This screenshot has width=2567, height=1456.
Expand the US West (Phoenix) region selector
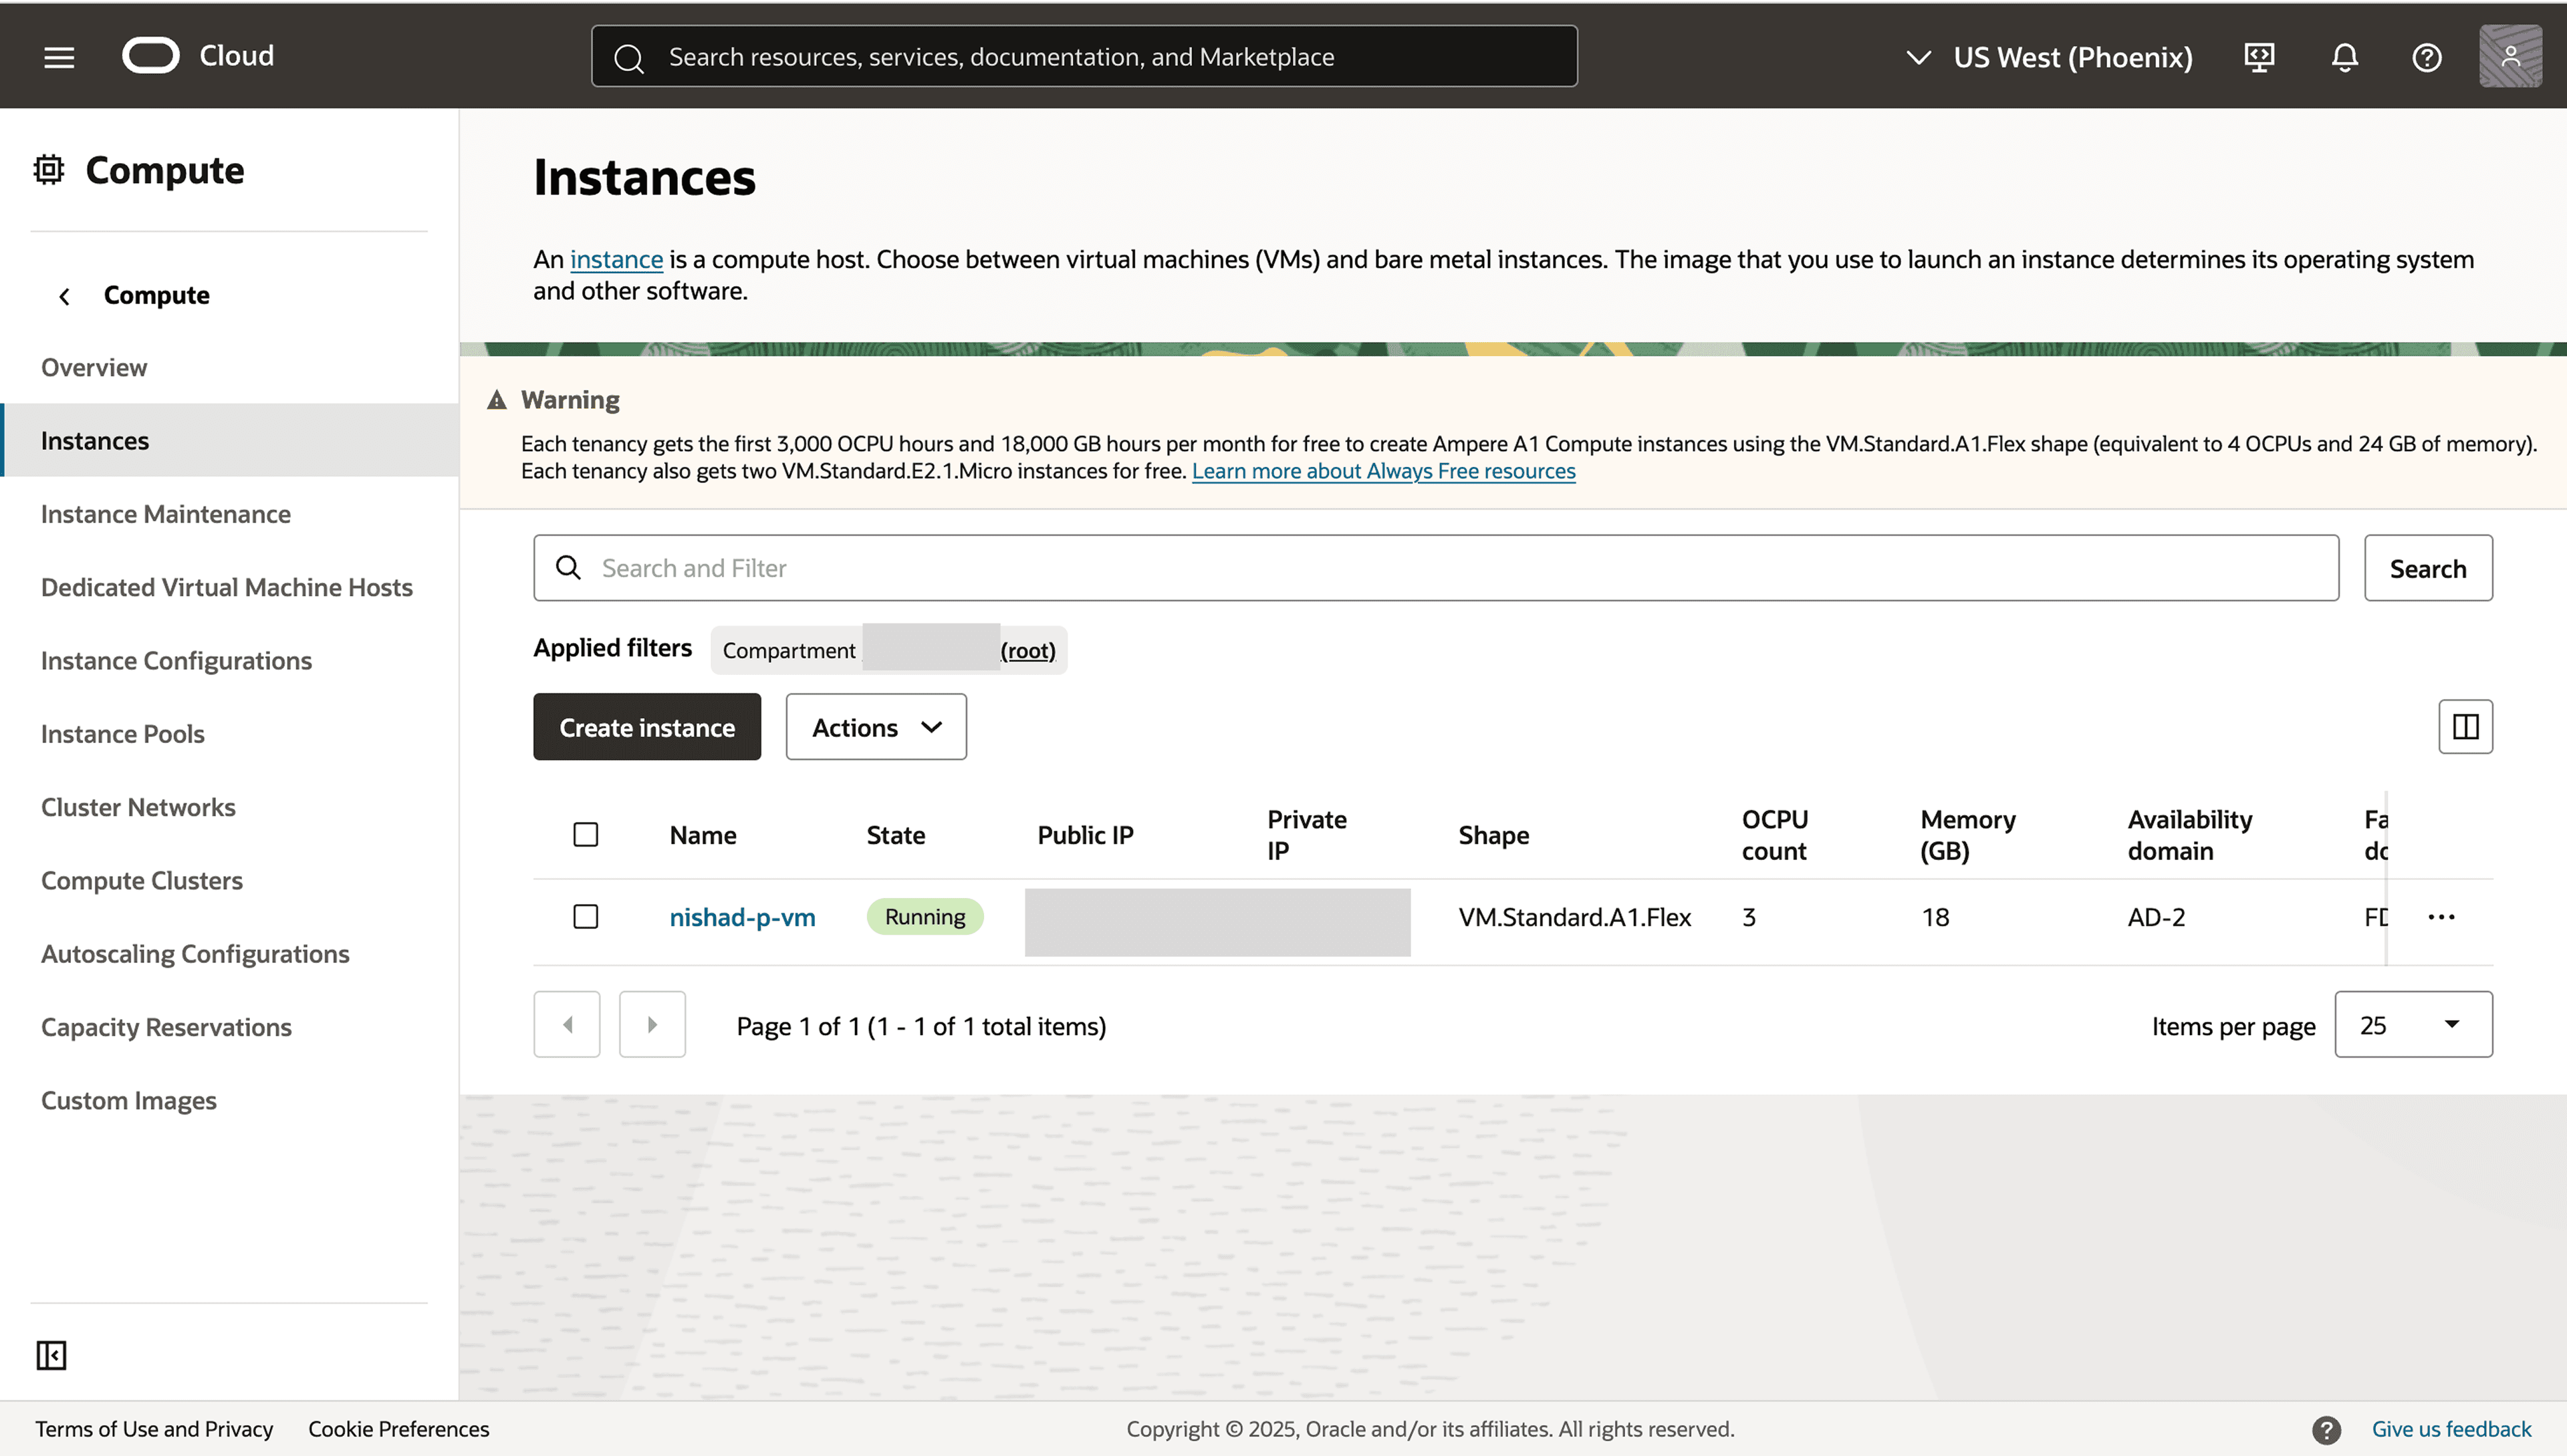pos(2049,57)
